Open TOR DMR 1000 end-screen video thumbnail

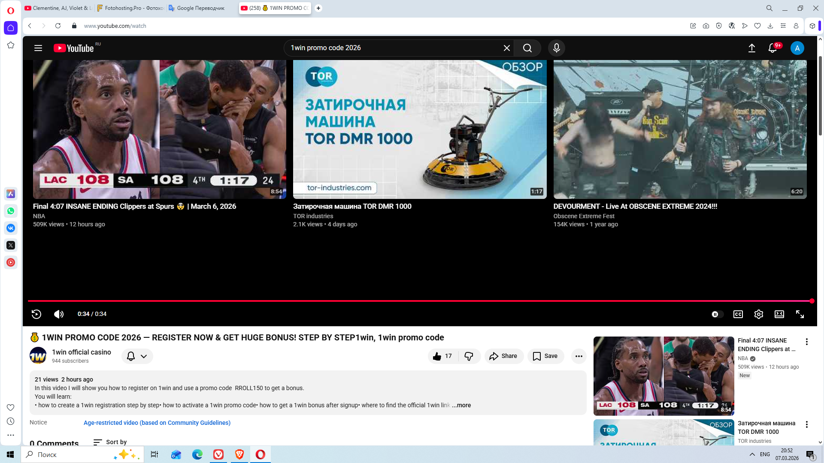pos(419,129)
